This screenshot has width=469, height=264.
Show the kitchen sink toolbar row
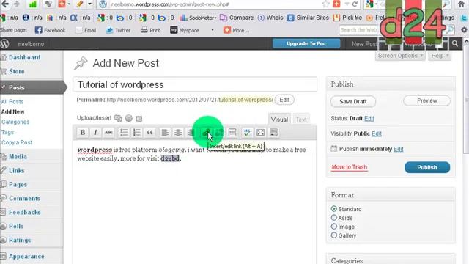(273, 133)
